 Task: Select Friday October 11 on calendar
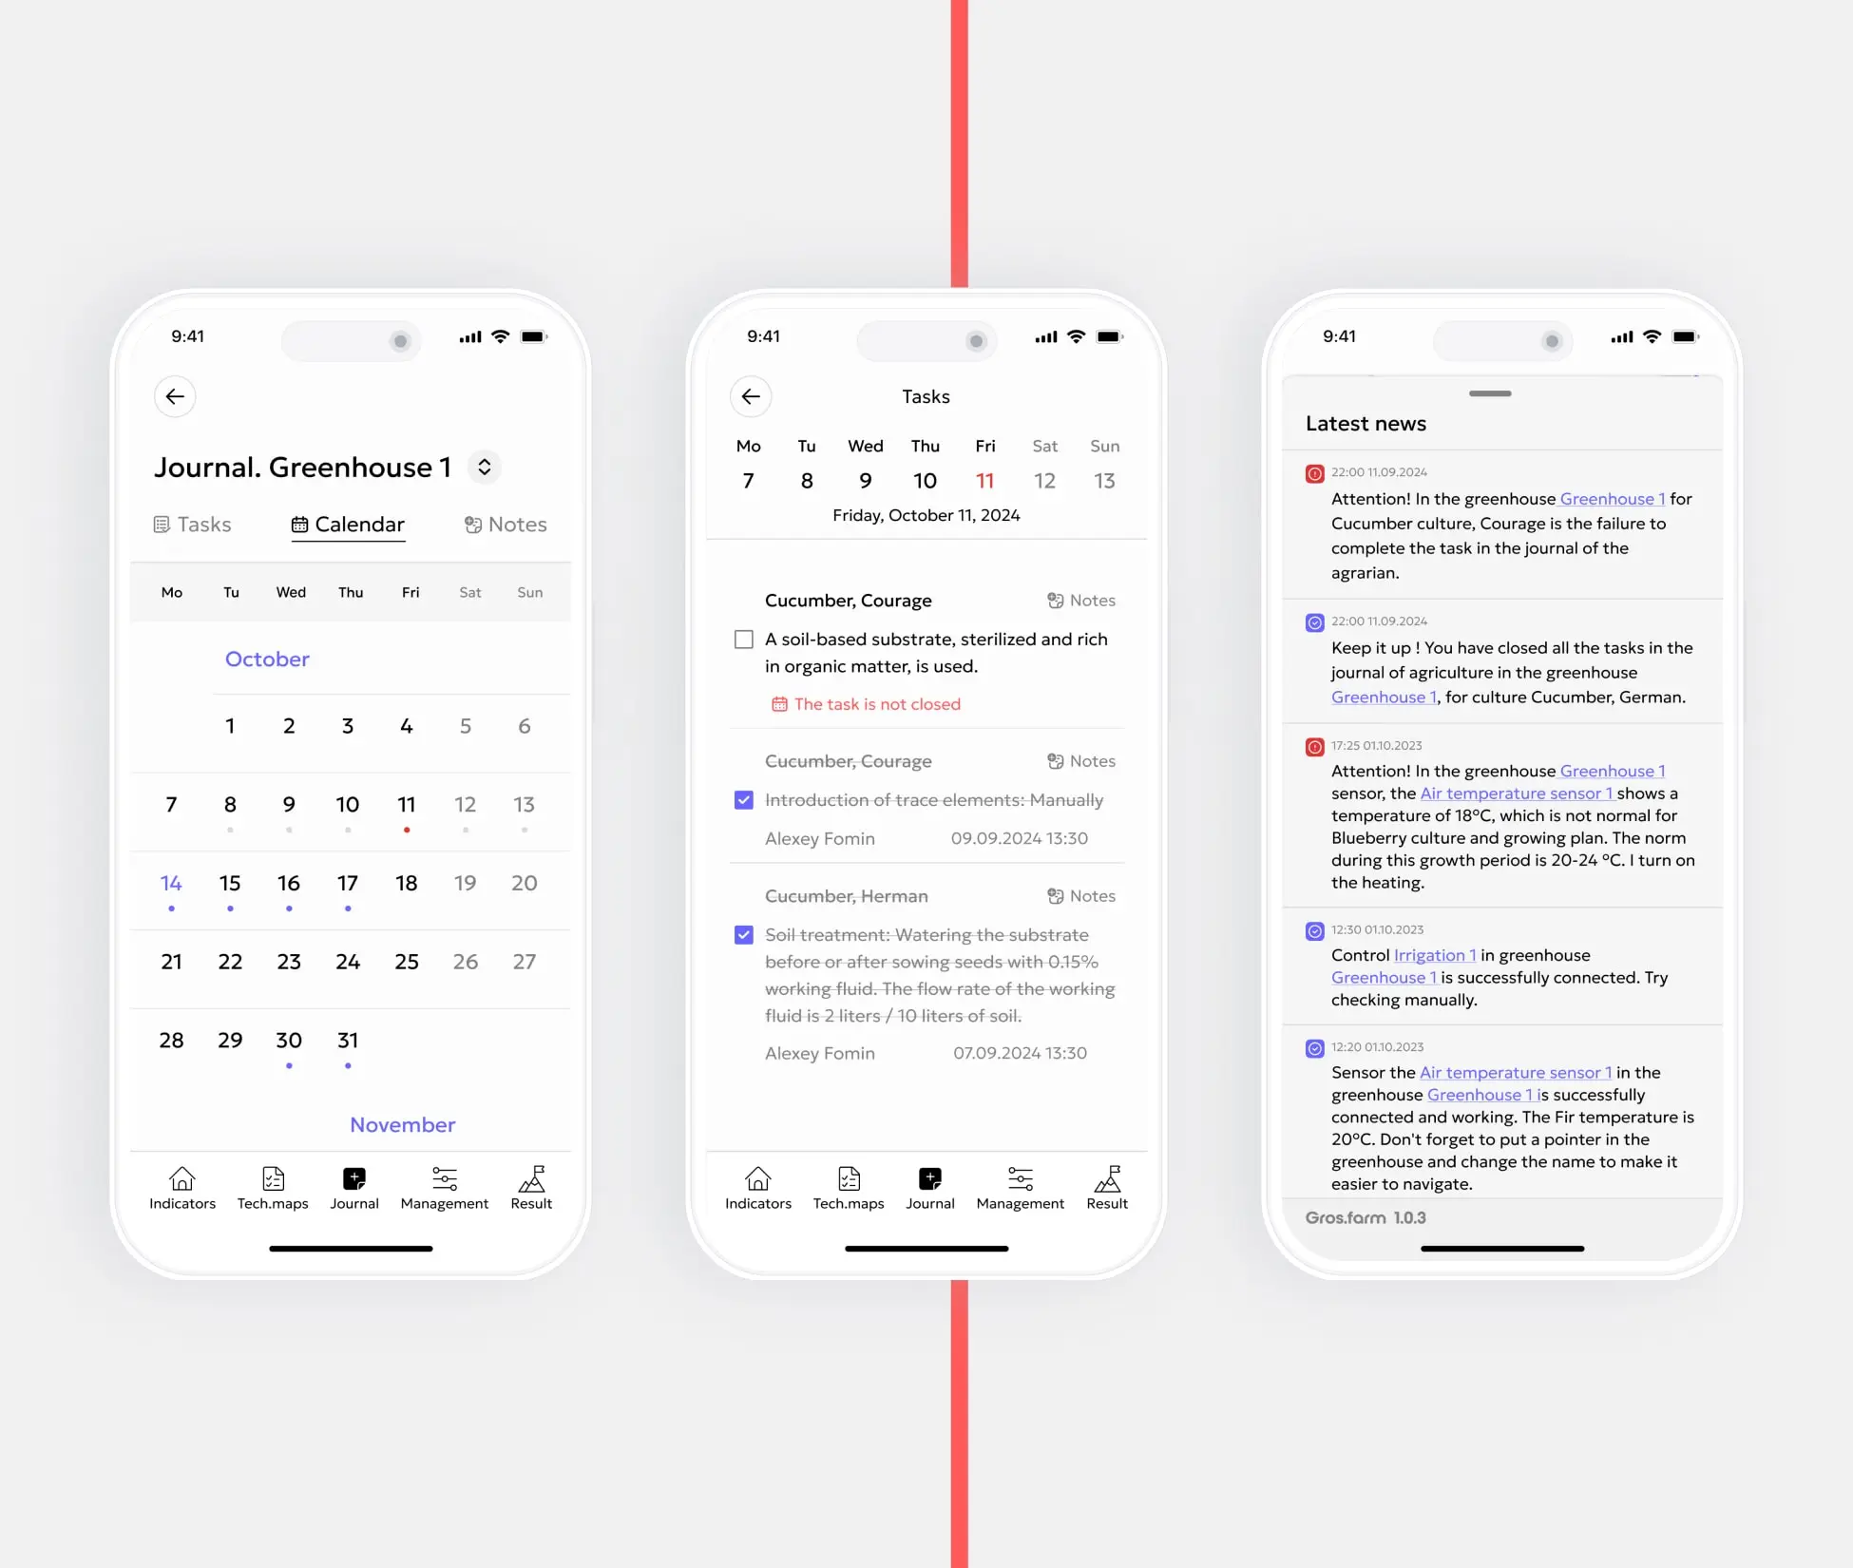click(x=406, y=804)
